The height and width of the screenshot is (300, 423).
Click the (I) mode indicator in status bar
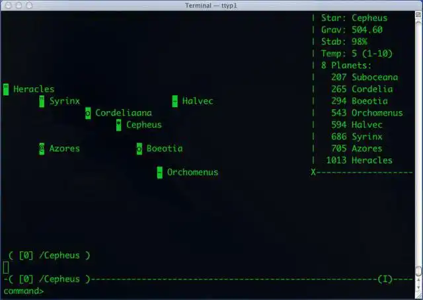click(385, 280)
